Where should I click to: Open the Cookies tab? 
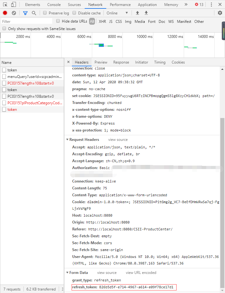point(178,62)
